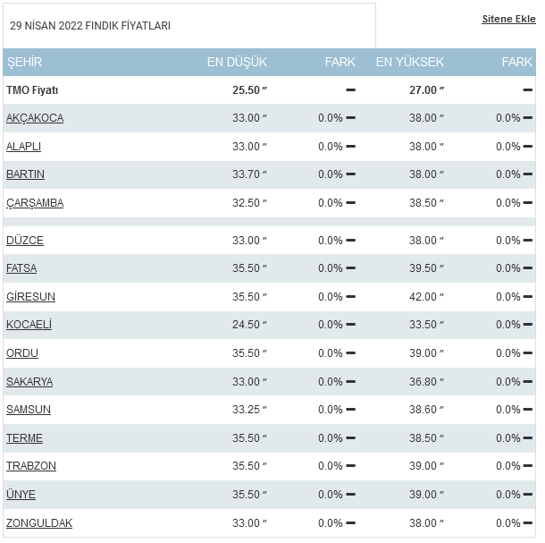
Task: Open the ÜNYE city link
Action: tap(21, 495)
